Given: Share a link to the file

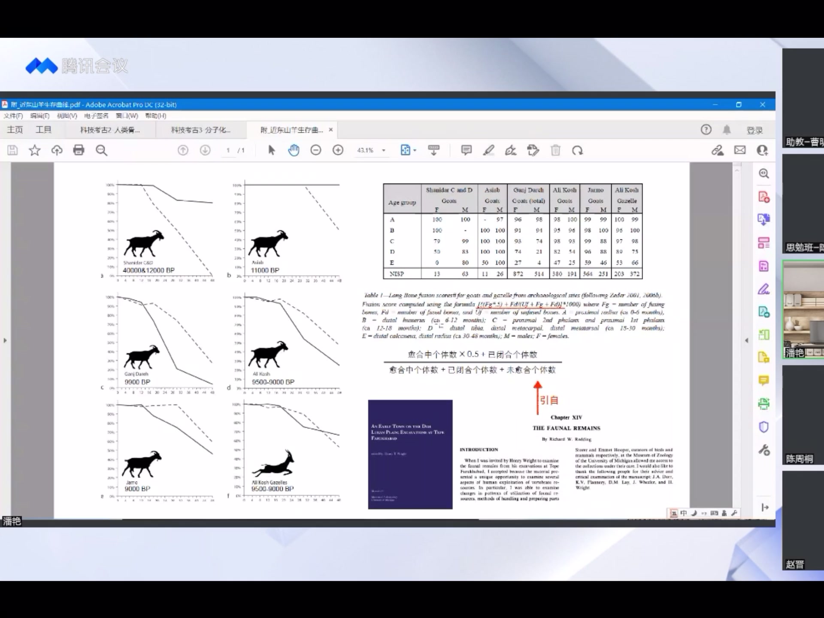Looking at the screenshot, I should (x=718, y=150).
